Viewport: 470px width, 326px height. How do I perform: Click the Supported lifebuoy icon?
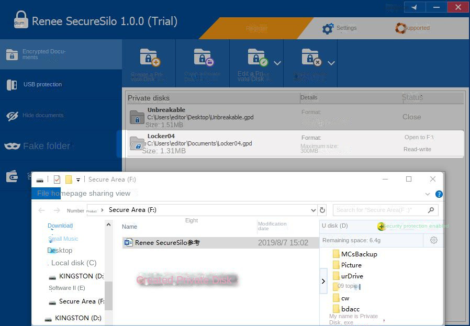(x=401, y=28)
